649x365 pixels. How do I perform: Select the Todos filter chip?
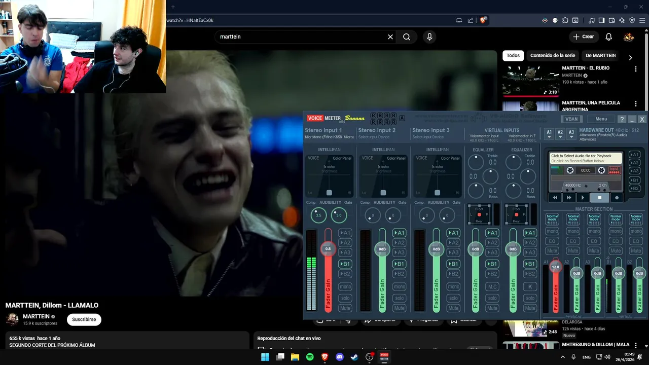click(513, 56)
